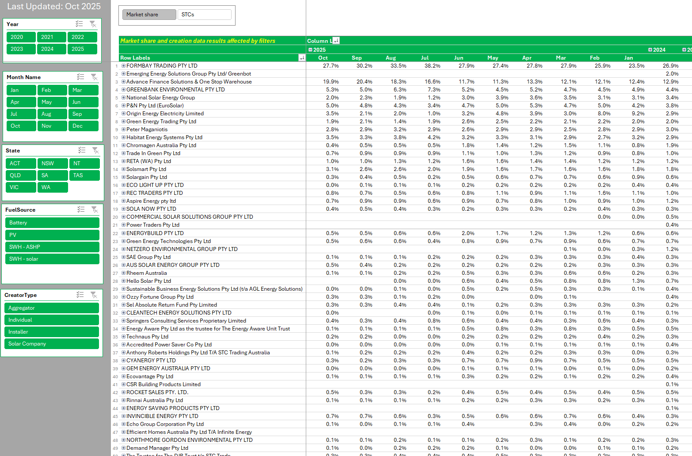
Task: Enable multi-select on the CreatorType slicer
Action: coord(80,295)
